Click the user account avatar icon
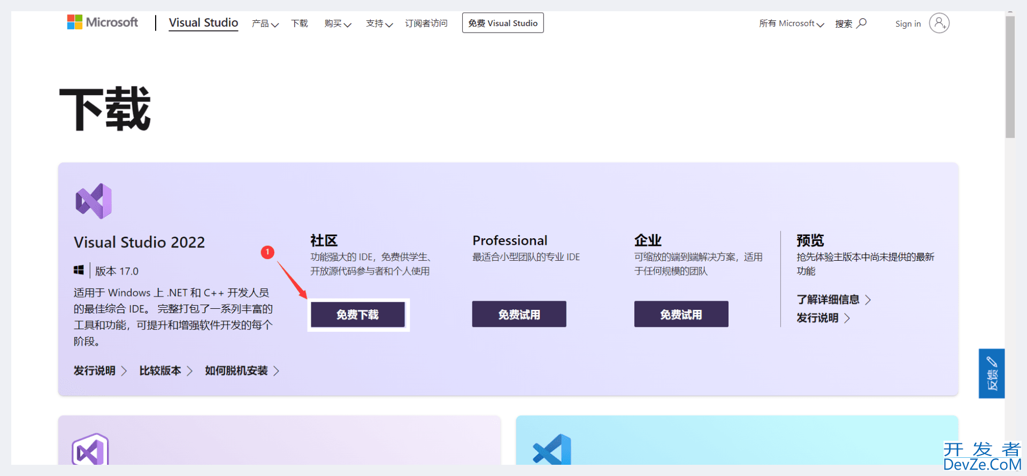This screenshot has width=1027, height=476. pos(939,23)
